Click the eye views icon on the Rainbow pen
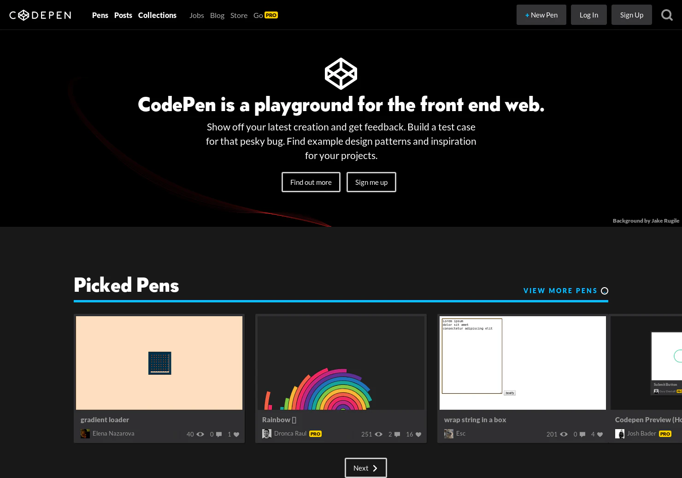Image resolution: width=682 pixels, height=478 pixels. 378,434
